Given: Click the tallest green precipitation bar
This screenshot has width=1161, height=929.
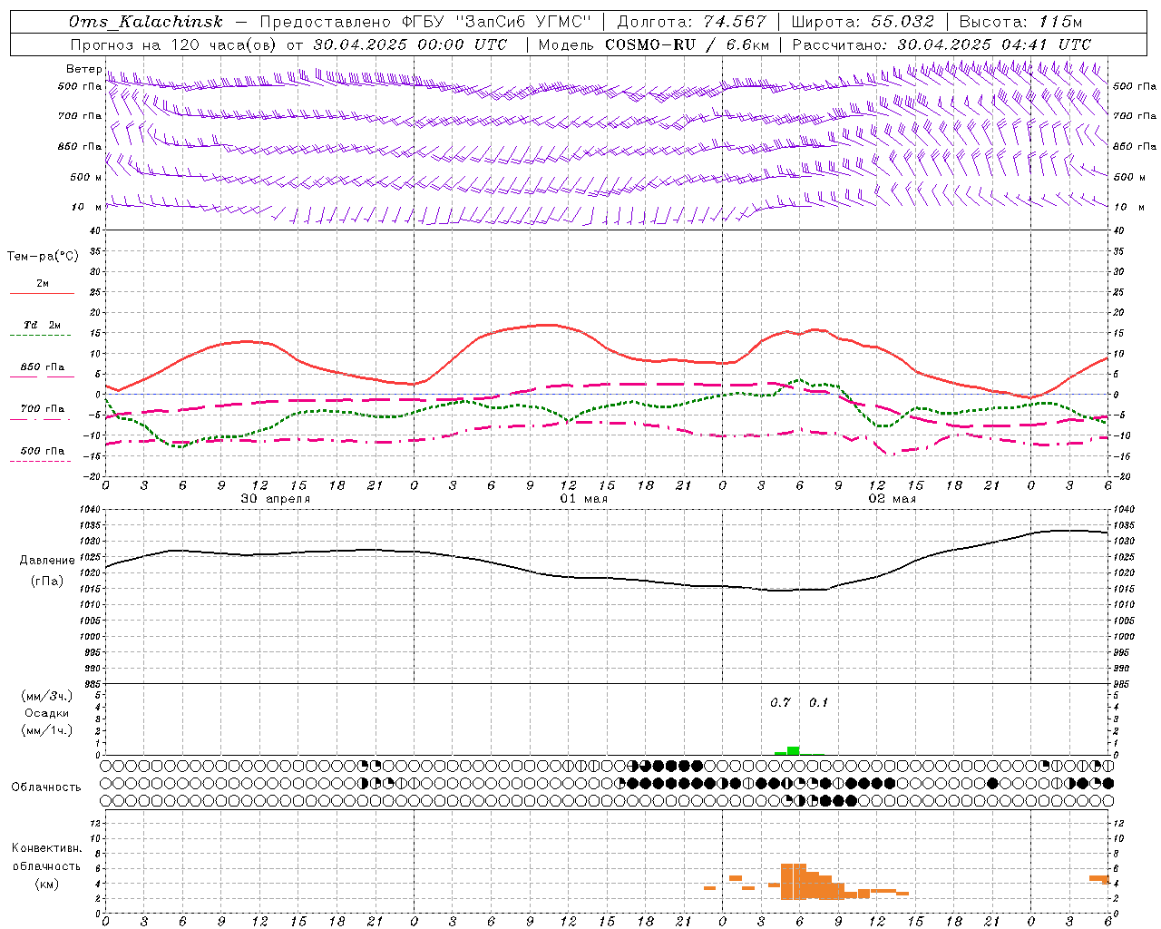Looking at the screenshot, I should point(793,750).
